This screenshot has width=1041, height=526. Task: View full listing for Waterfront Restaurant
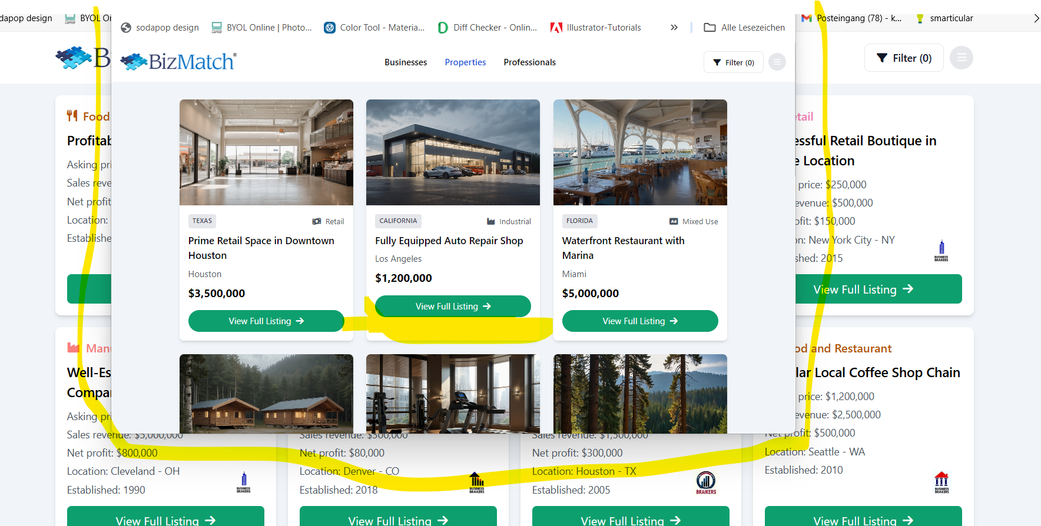click(640, 321)
